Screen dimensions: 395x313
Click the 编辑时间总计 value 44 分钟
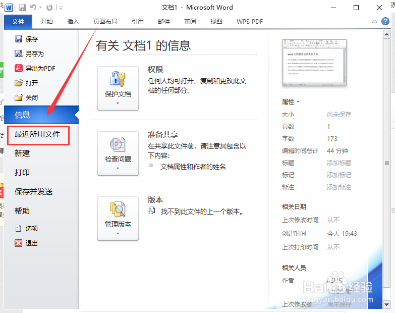click(337, 151)
